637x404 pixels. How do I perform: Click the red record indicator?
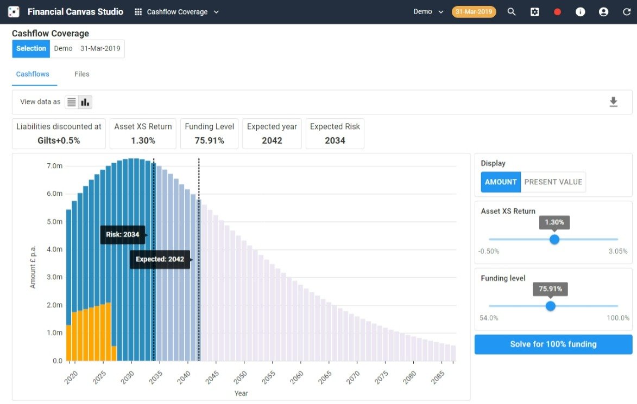click(x=557, y=12)
